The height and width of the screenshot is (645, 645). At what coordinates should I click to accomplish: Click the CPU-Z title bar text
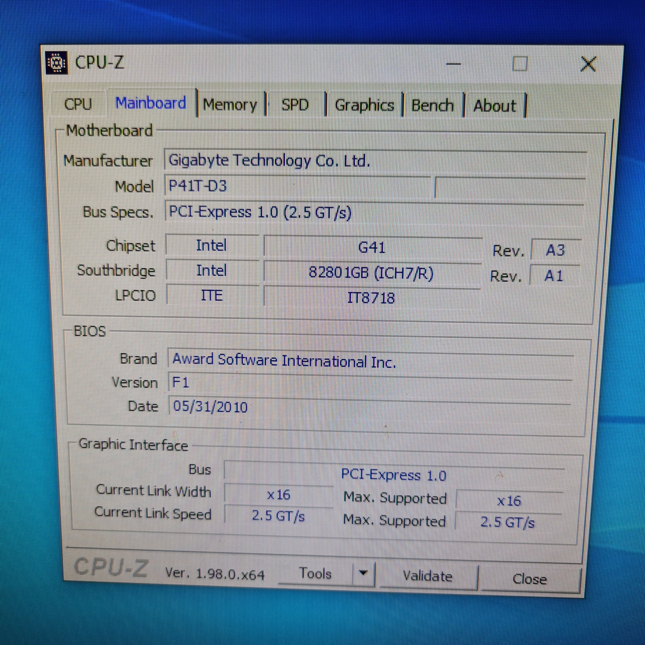point(100,62)
